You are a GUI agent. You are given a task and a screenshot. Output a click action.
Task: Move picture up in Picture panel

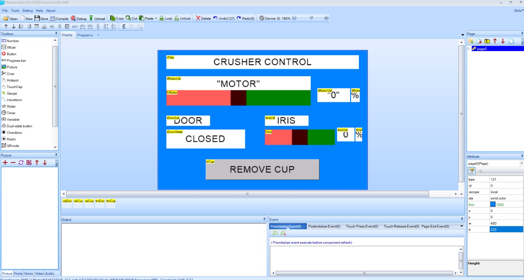click(37, 163)
